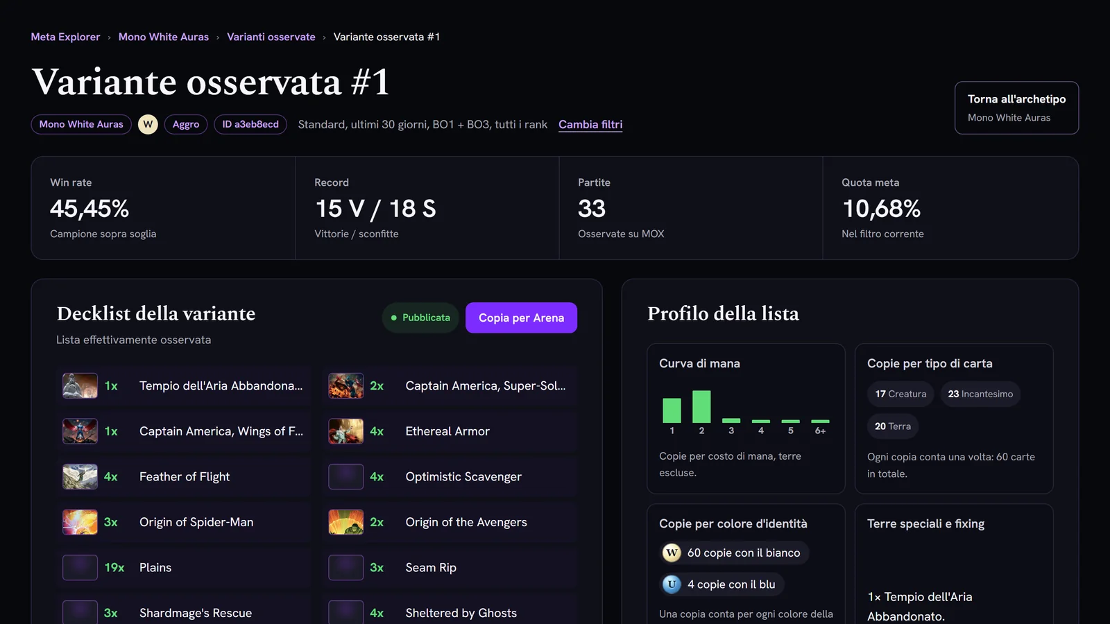This screenshot has height=624, width=1110.
Task: Click blue U mana symbol in color identity
Action: tap(672, 584)
